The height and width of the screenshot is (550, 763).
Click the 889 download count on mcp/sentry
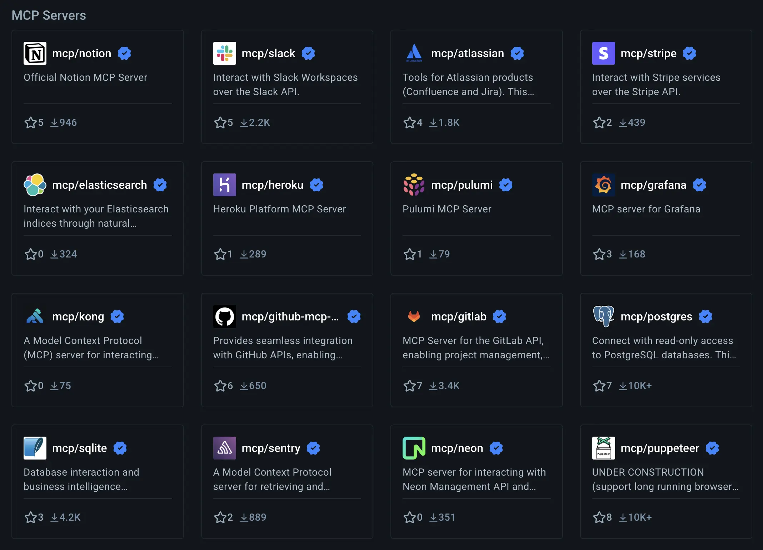(258, 517)
